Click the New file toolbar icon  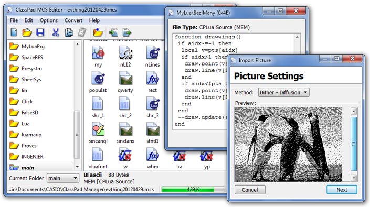point(14,32)
